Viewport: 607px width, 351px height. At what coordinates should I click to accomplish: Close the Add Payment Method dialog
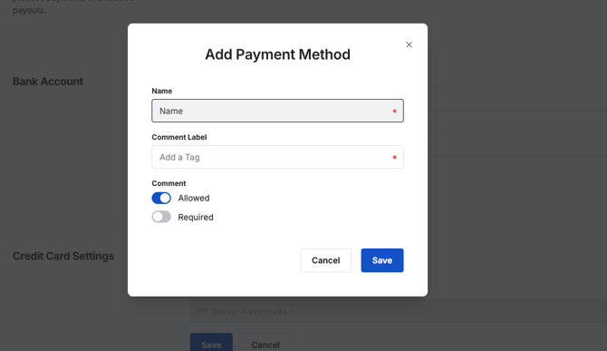[x=409, y=44]
